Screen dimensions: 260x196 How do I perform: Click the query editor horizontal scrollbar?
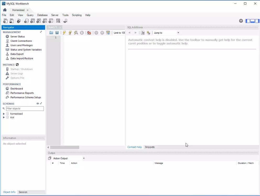click(65, 147)
